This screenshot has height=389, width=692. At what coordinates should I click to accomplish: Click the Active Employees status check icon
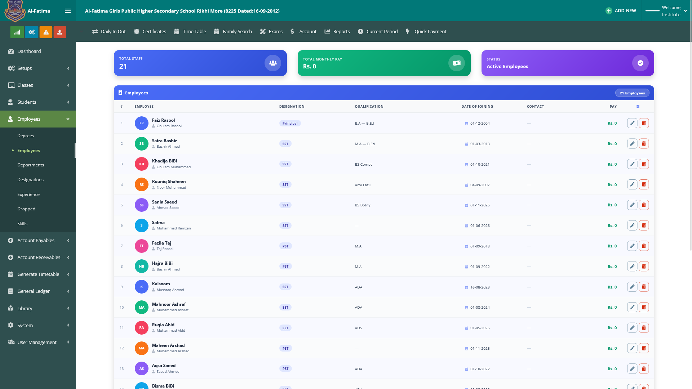640,63
